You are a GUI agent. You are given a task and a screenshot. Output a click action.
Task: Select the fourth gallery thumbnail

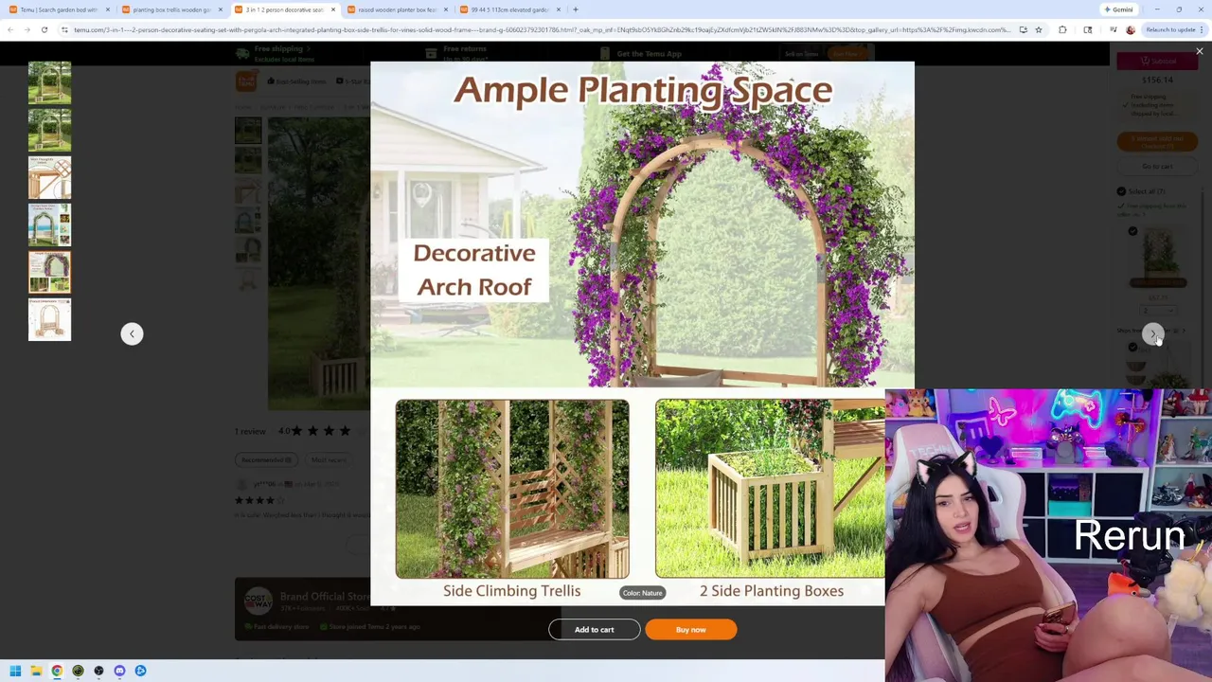point(49,224)
